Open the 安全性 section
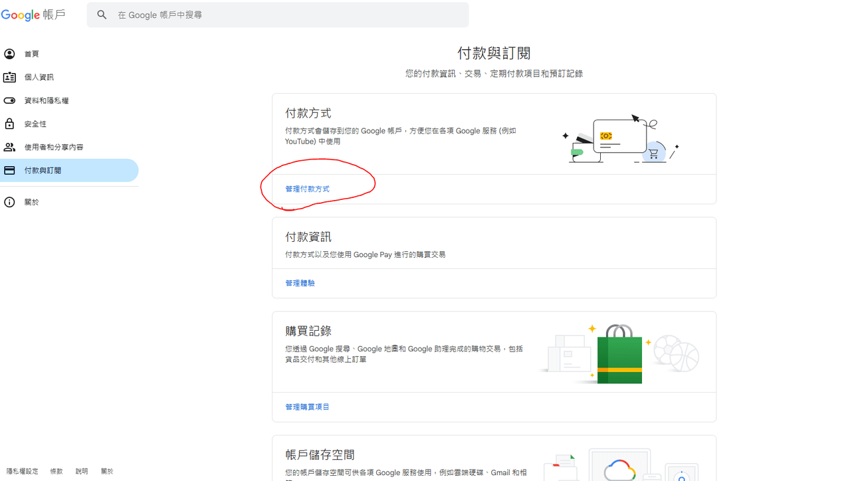Viewport: 850px width, 481px height. click(69, 124)
